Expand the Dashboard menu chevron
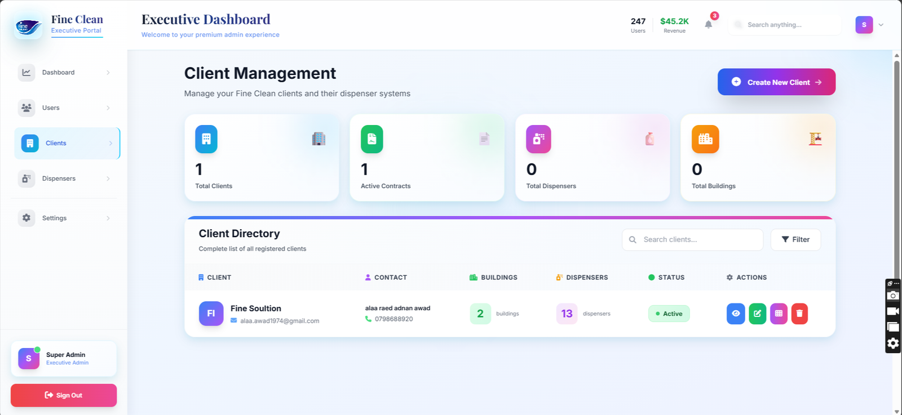Image resolution: width=902 pixels, height=415 pixels. point(108,73)
